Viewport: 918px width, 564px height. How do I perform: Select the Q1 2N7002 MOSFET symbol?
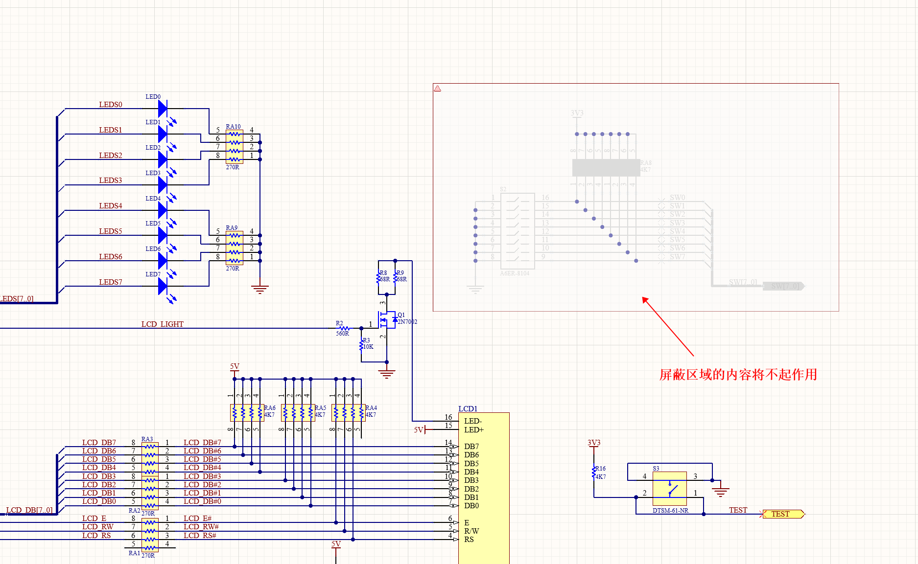(x=387, y=320)
